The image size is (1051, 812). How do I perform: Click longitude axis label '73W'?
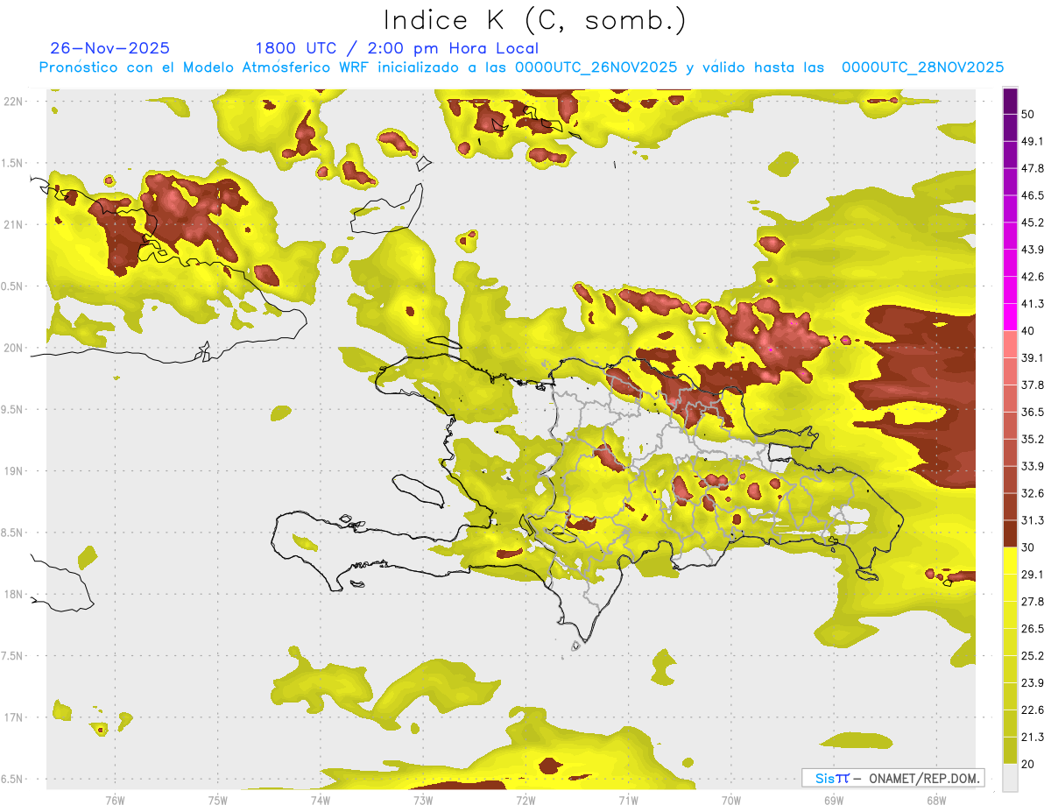coord(423,800)
